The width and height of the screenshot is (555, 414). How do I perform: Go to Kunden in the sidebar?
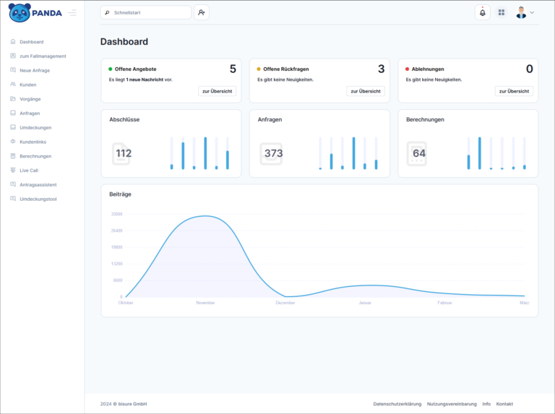click(x=27, y=85)
